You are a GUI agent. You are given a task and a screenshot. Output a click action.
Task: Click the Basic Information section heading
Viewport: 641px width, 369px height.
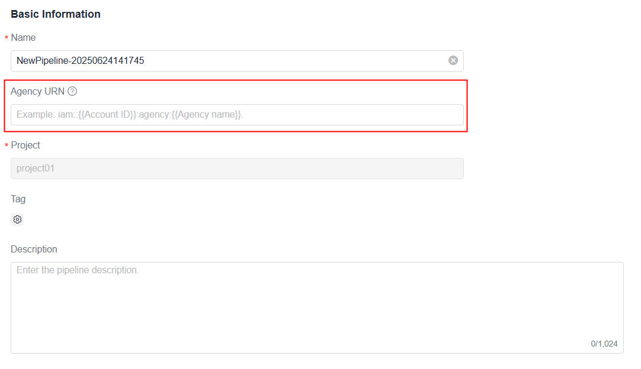point(56,14)
